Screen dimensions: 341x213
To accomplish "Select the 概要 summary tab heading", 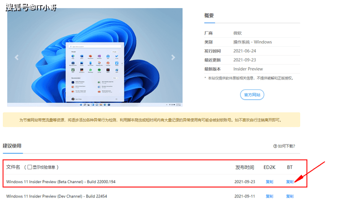I will click(209, 16).
